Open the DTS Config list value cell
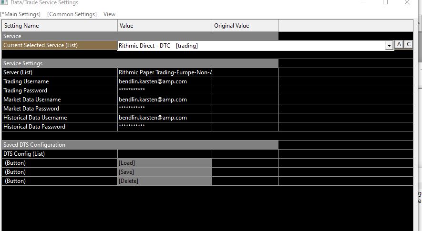Screen dimensions: 422x231 [165, 154]
